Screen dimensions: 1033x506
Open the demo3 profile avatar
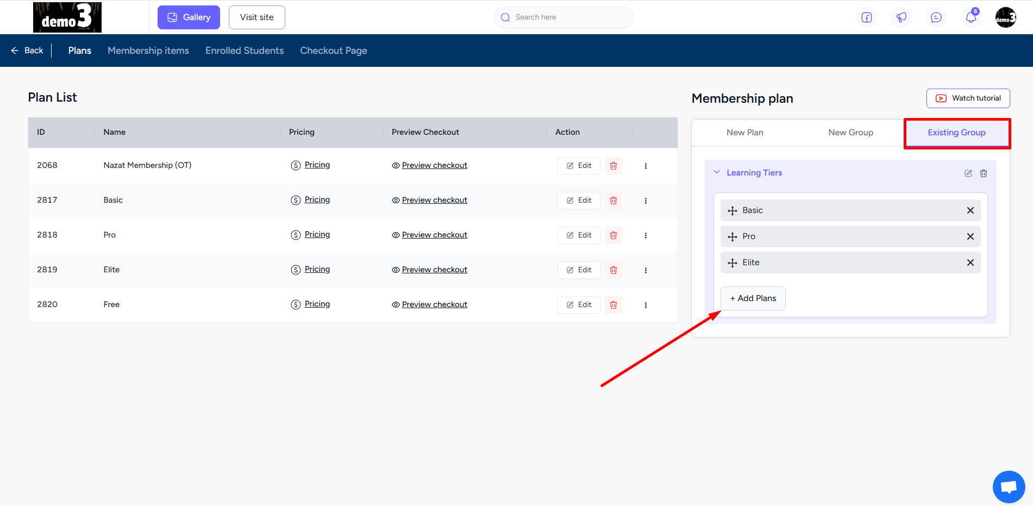point(1006,17)
